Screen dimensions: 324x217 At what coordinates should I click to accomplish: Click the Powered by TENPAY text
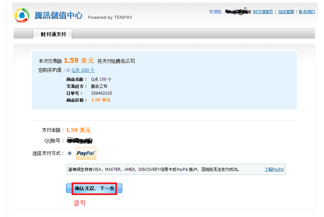110,17
